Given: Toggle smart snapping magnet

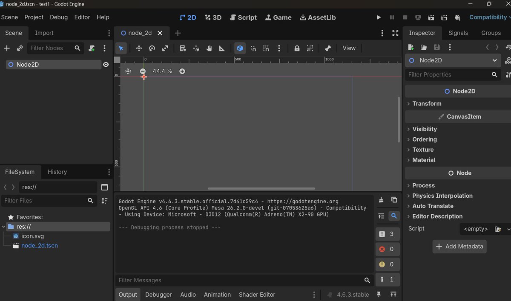Looking at the screenshot, I should pos(253,48).
